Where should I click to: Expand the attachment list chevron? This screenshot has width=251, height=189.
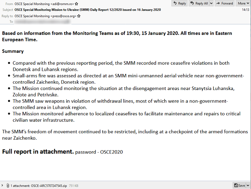click(2, 185)
